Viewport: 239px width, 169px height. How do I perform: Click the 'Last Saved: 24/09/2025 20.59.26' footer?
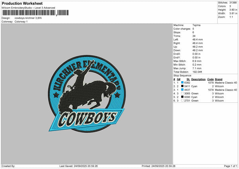pos(78,166)
